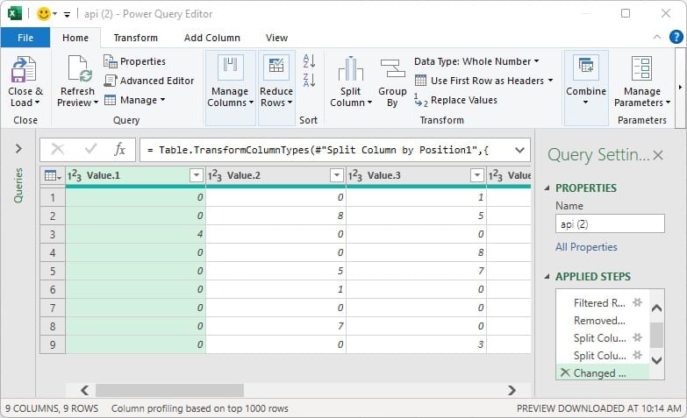Screen dimensions: 687x418
Task: Click the Replace Values button
Action: [455, 100]
